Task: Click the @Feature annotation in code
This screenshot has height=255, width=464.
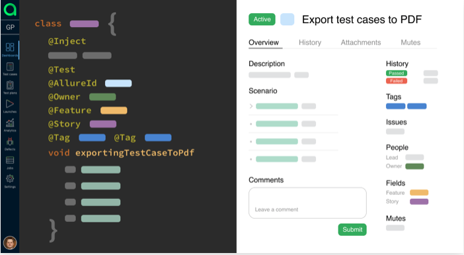Action: click(70, 110)
